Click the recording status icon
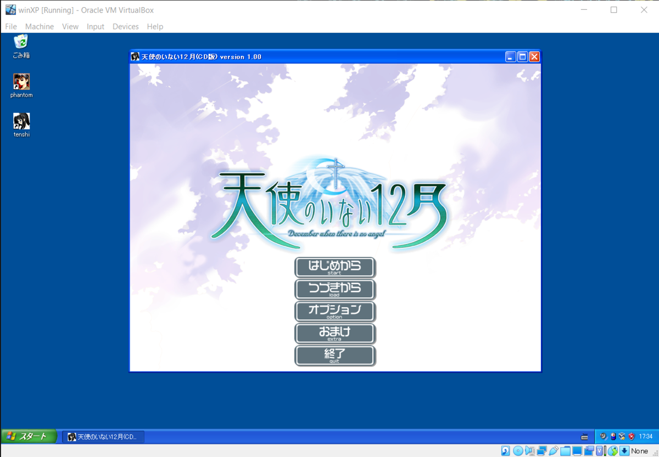 [x=589, y=451]
